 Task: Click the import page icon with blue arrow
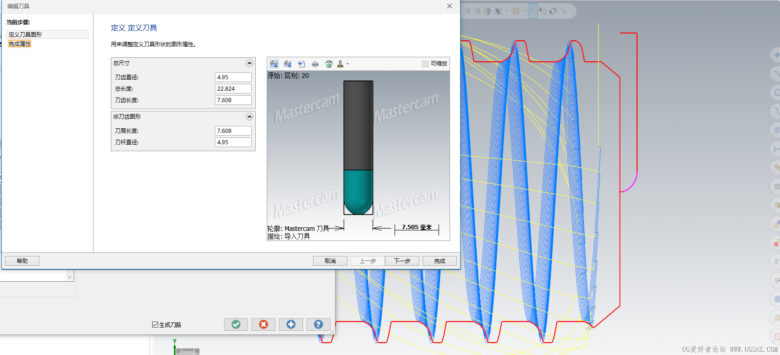tap(302, 64)
